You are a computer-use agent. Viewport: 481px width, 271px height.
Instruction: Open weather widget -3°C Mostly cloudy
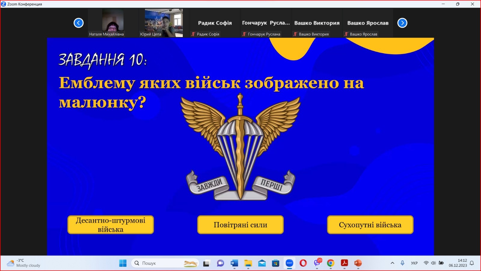(24, 263)
